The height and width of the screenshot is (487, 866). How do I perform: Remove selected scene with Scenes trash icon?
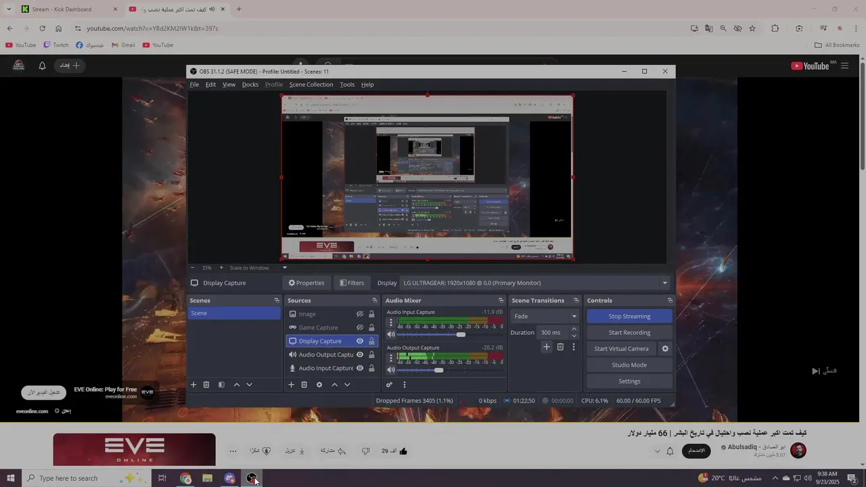206,385
